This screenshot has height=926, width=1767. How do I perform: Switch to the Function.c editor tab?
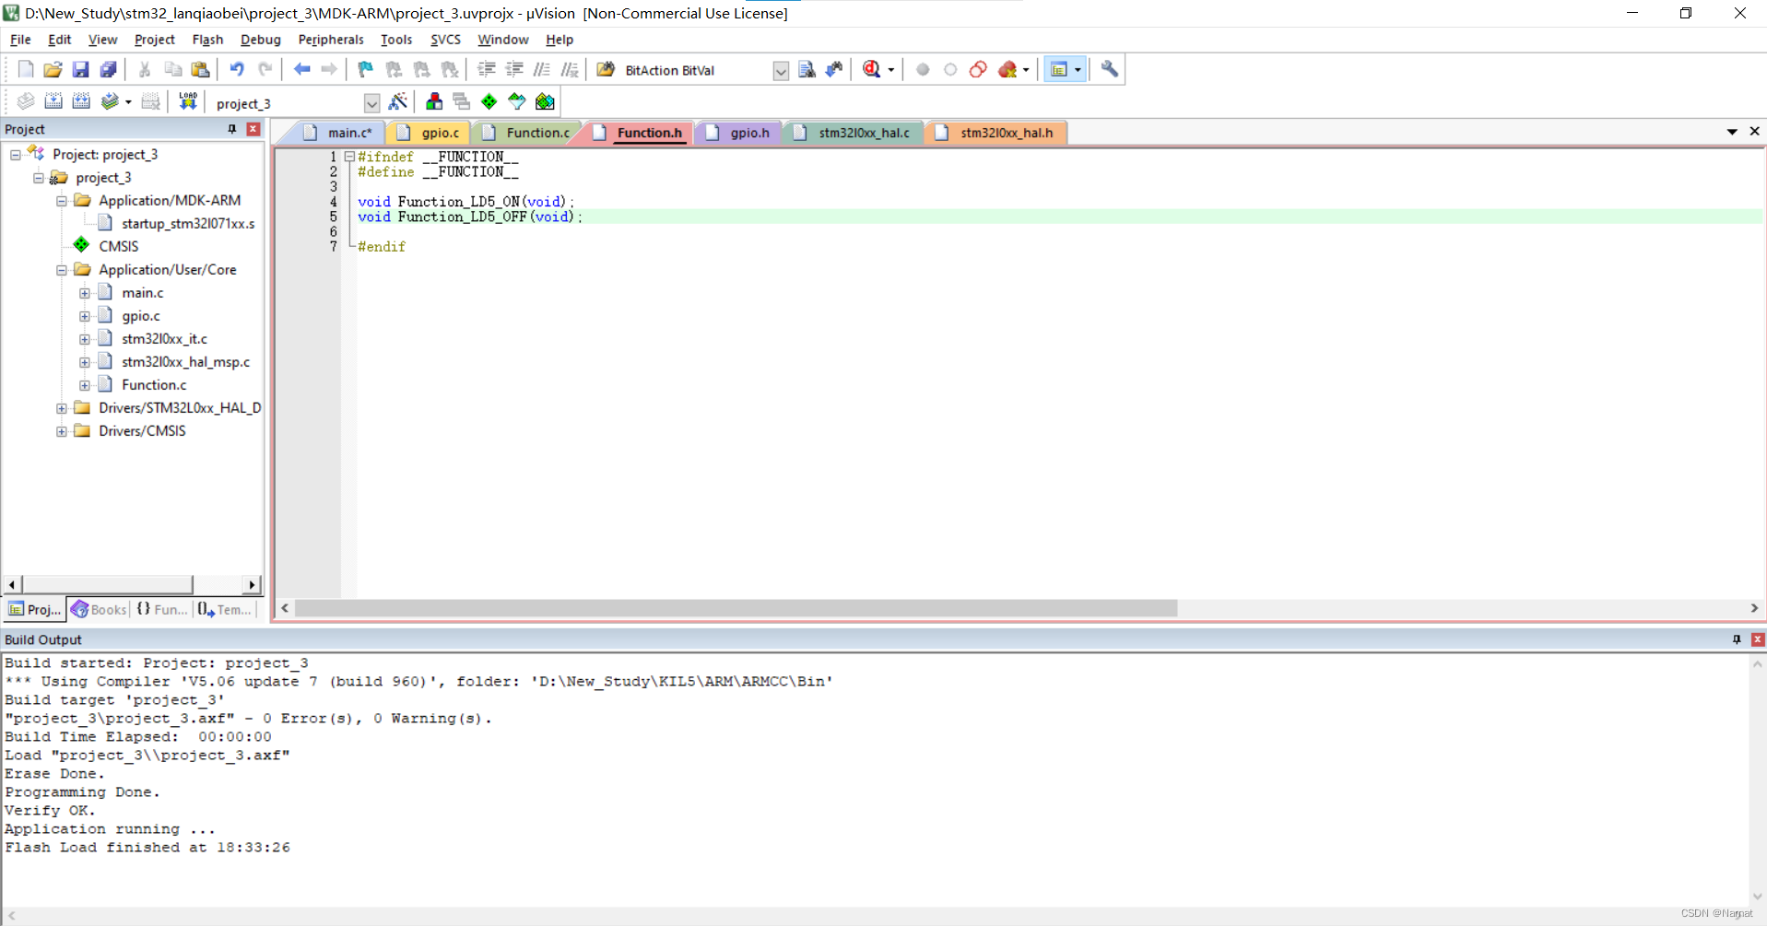(528, 133)
